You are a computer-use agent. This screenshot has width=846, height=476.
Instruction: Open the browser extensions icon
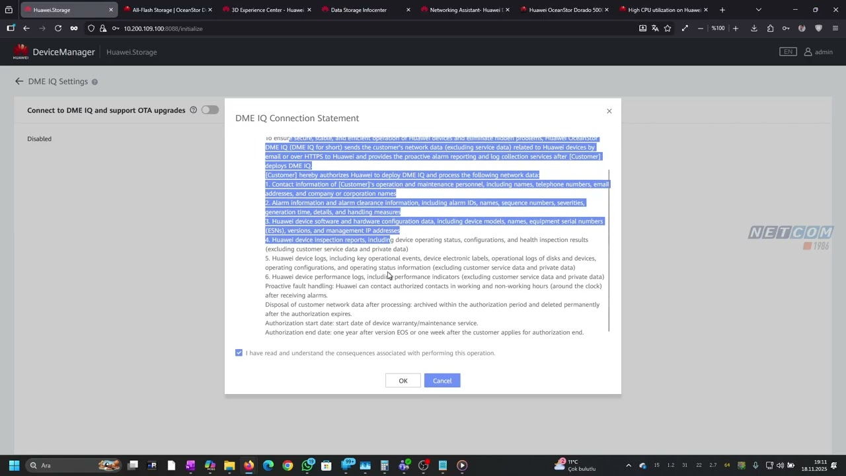click(770, 28)
